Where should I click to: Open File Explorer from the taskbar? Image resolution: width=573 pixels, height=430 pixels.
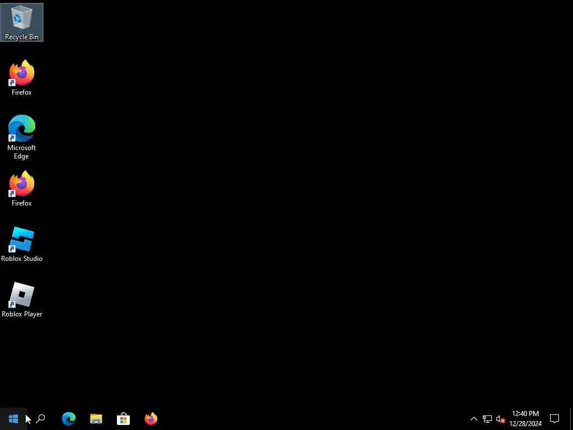96,419
